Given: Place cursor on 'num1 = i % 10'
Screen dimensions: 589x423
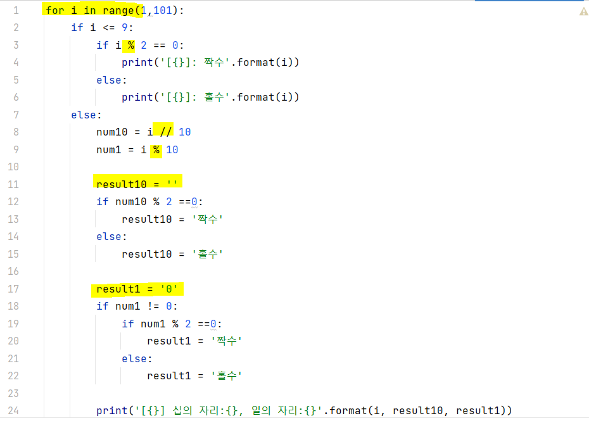Looking at the screenshot, I should 137,150.
